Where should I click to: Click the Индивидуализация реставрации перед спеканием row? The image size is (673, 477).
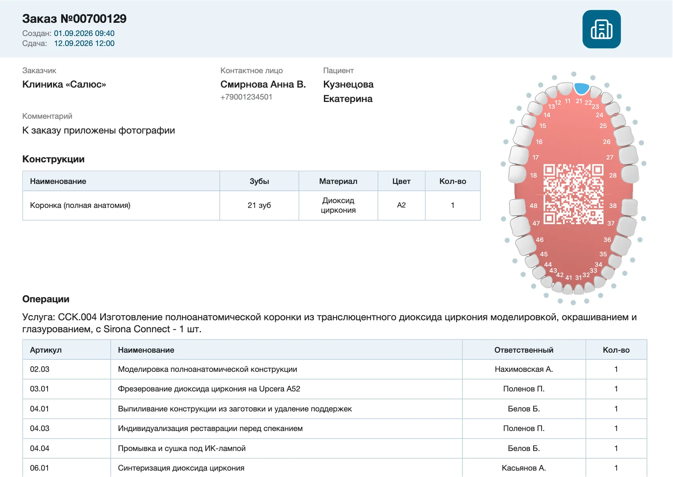point(334,428)
